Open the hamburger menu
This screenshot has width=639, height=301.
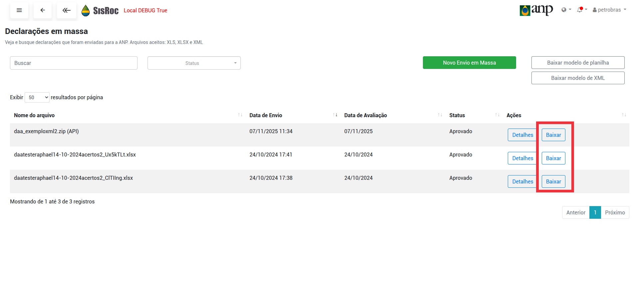[19, 10]
